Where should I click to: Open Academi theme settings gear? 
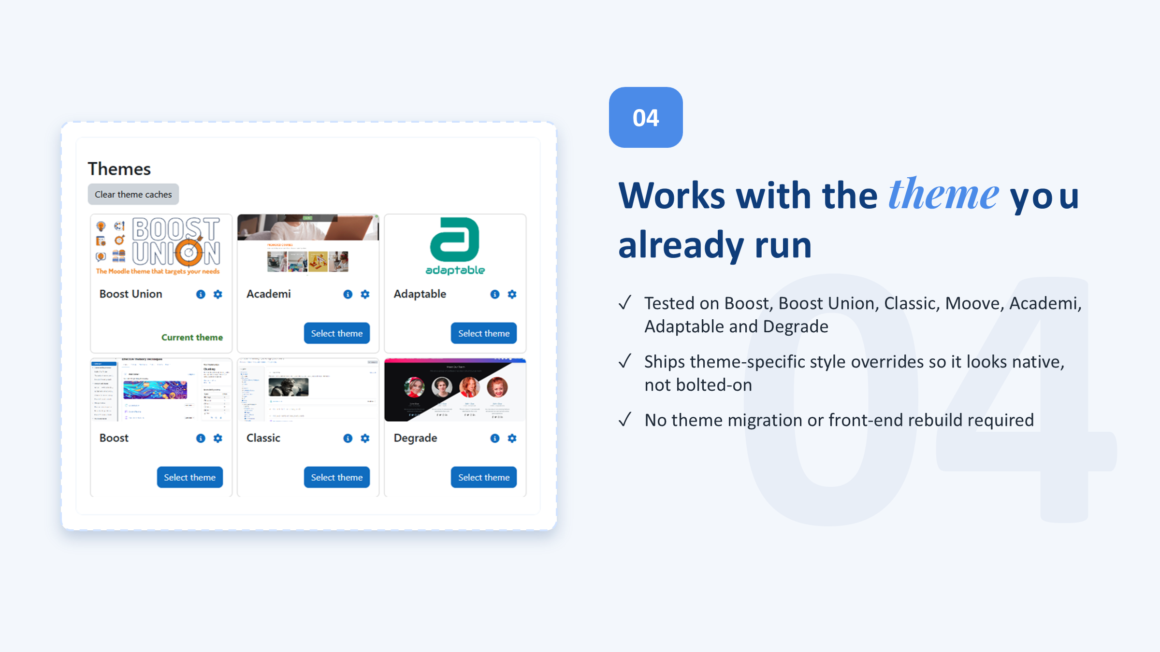[x=365, y=294]
